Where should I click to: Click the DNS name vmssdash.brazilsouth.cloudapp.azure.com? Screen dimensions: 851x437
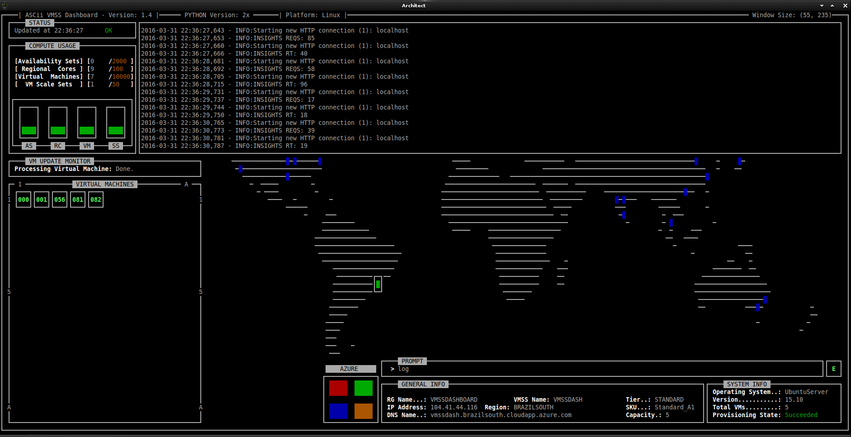coord(501,415)
